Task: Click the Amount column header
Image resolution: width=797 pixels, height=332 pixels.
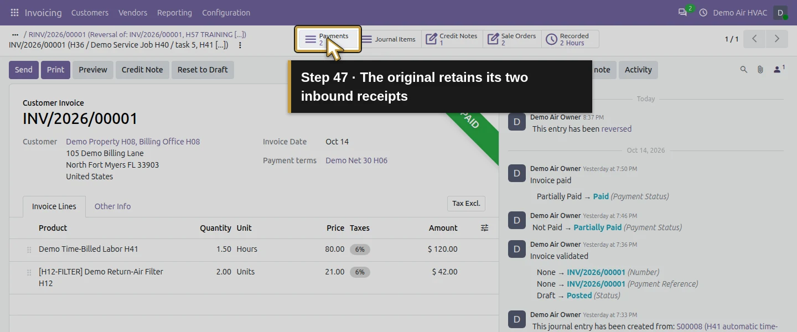Action: (x=443, y=228)
